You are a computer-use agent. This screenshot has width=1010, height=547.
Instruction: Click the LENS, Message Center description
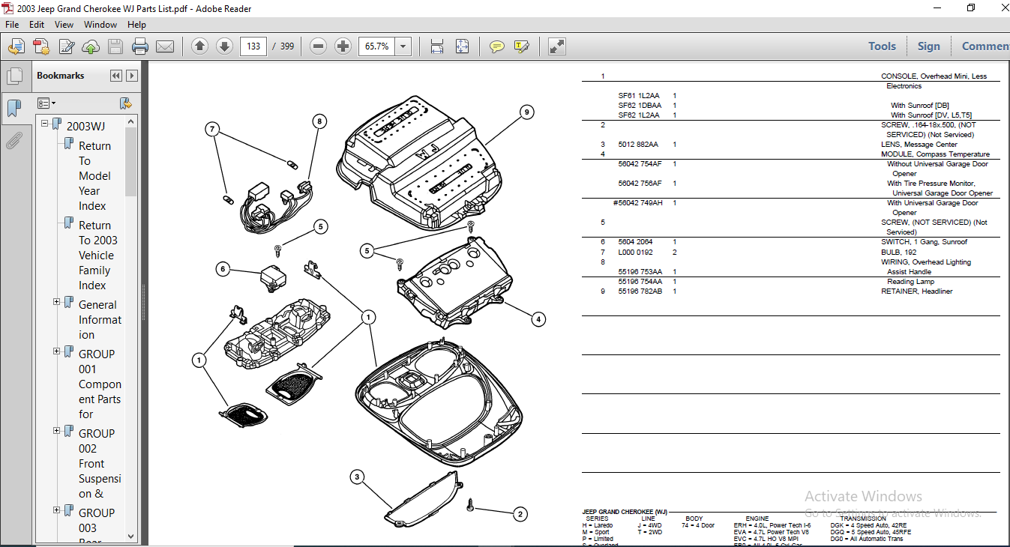coord(919,145)
